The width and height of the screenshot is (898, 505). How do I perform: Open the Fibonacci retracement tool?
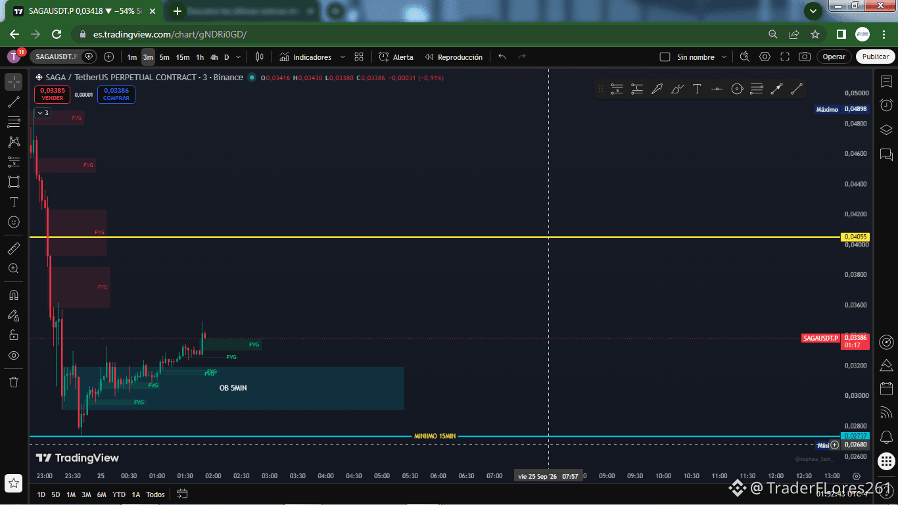point(14,122)
